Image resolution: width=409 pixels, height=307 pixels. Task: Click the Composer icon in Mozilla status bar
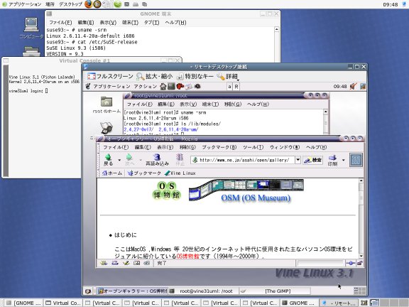(x=126, y=263)
